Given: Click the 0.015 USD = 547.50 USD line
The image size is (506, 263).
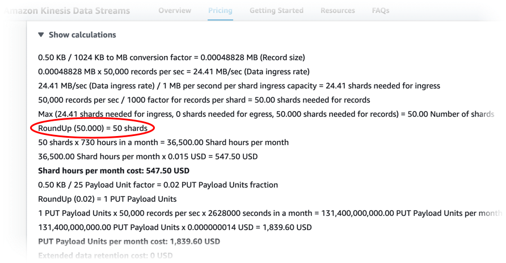Looking at the screenshot, I should [x=148, y=156].
